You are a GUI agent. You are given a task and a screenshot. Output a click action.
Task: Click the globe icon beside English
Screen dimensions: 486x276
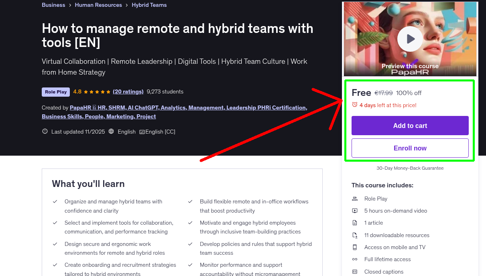(111, 131)
